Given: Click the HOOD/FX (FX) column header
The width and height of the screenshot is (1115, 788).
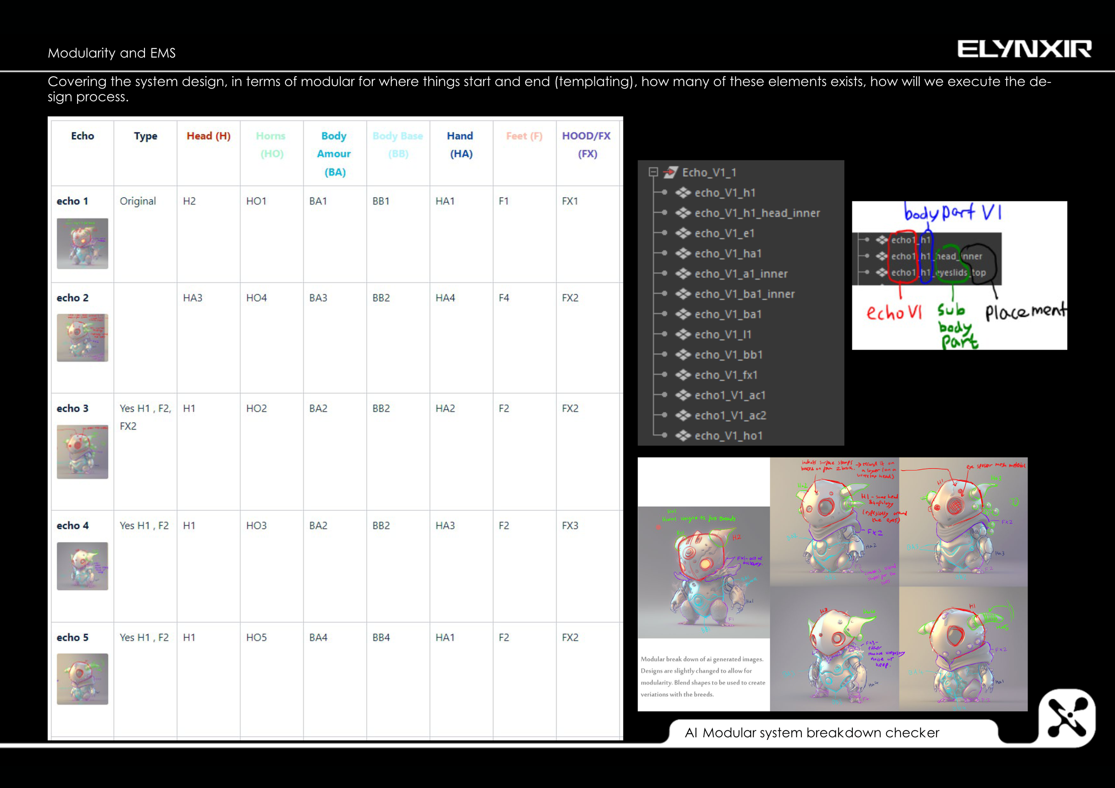Looking at the screenshot, I should pyautogui.click(x=586, y=144).
